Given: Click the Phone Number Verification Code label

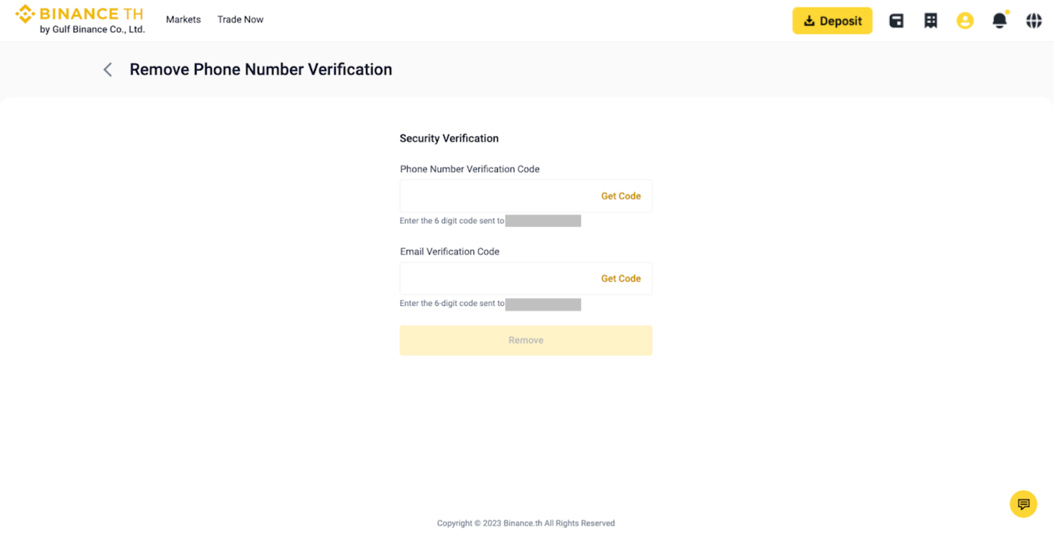Looking at the screenshot, I should (469, 169).
